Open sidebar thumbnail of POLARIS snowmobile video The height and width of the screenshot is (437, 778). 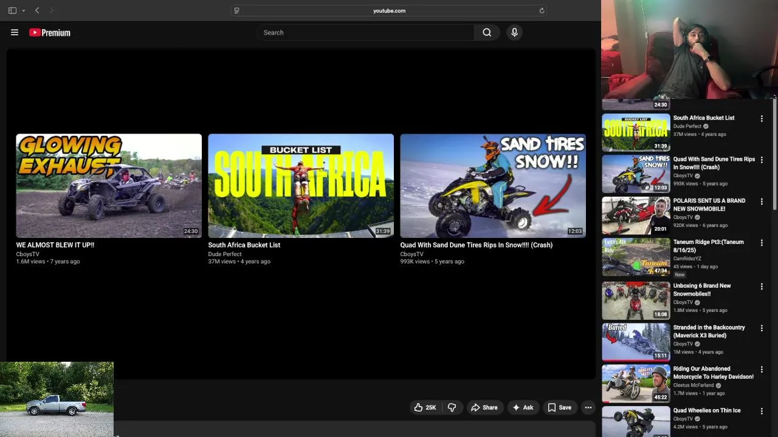click(x=636, y=215)
